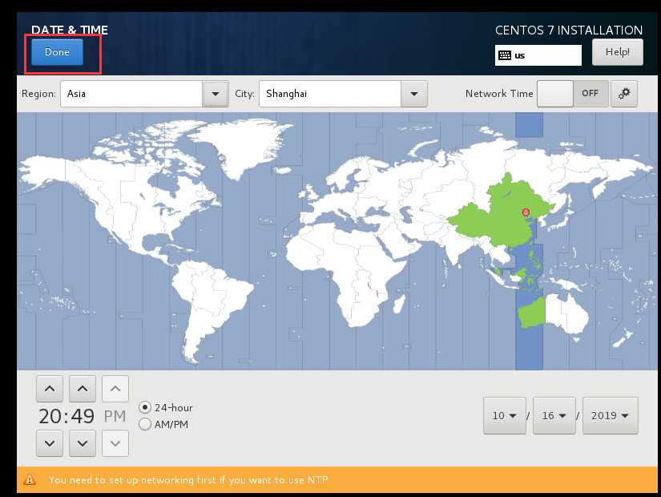The height and width of the screenshot is (497, 661).
Task: Click the hour value 20
Action: [x=50, y=416]
